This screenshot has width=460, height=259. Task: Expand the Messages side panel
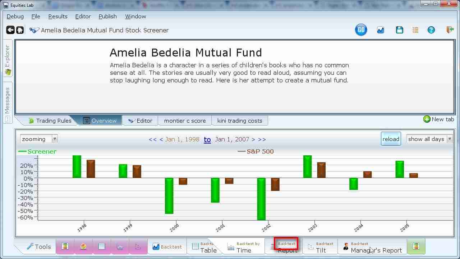pos(8,103)
